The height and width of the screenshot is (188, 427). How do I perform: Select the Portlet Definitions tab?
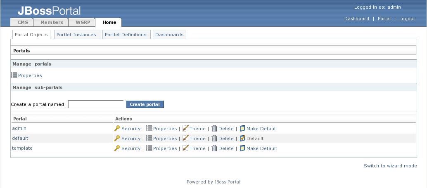pos(126,35)
